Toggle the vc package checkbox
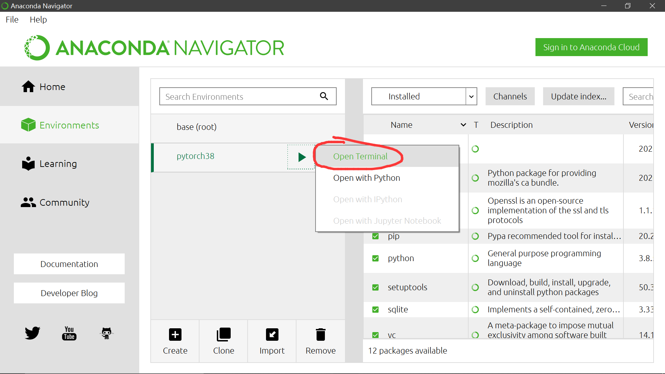 [375, 335]
